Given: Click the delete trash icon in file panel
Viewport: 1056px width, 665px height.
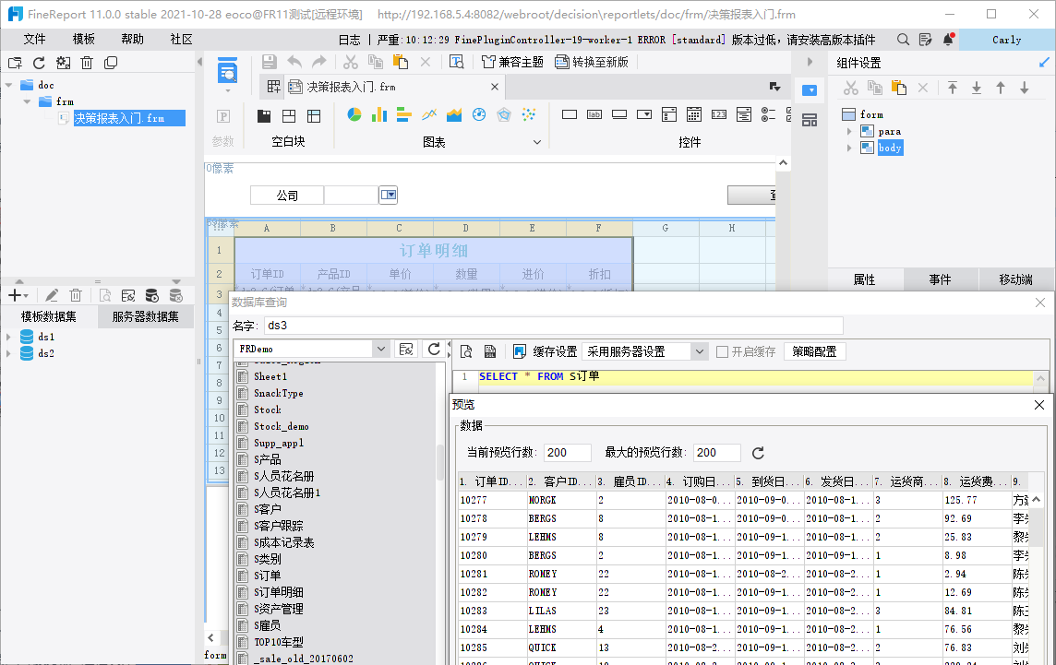Looking at the screenshot, I should pos(87,63).
